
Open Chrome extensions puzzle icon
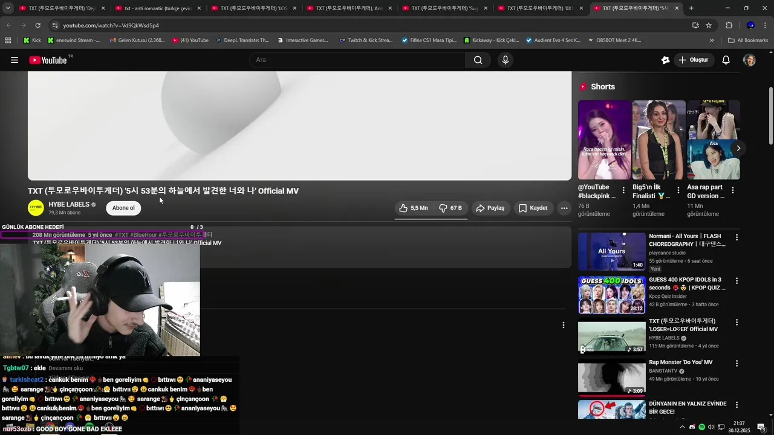pyautogui.click(x=729, y=25)
